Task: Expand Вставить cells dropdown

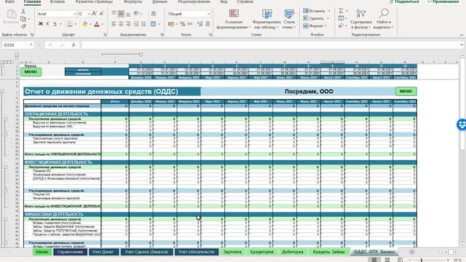Action: pos(329,11)
